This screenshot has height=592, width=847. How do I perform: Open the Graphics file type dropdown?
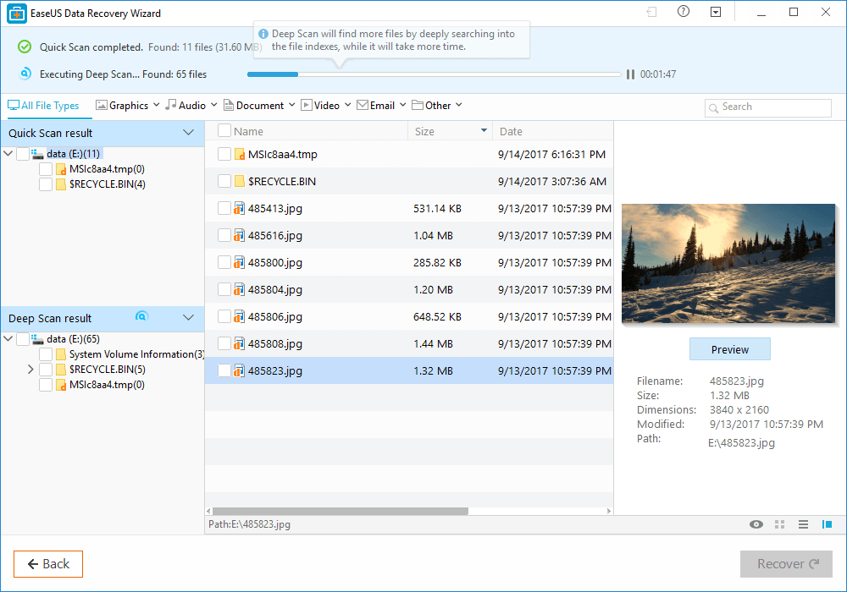pyautogui.click(x=127, y=105)
